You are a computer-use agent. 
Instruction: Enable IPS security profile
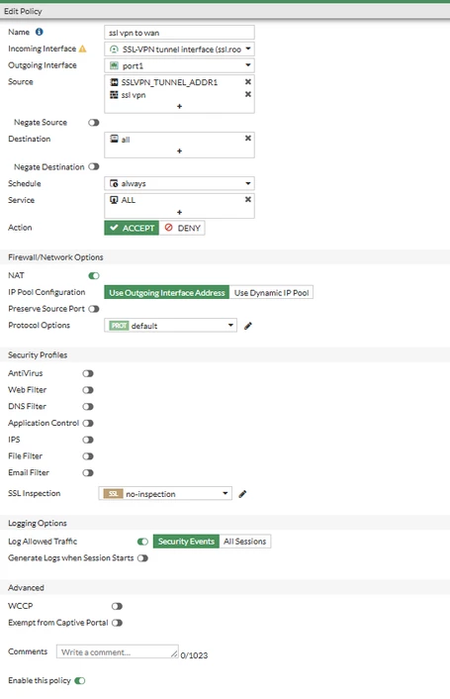88,440
